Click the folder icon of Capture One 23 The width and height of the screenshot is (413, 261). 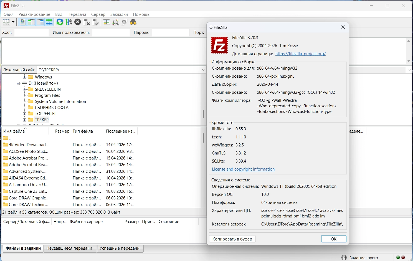[6, 191]
